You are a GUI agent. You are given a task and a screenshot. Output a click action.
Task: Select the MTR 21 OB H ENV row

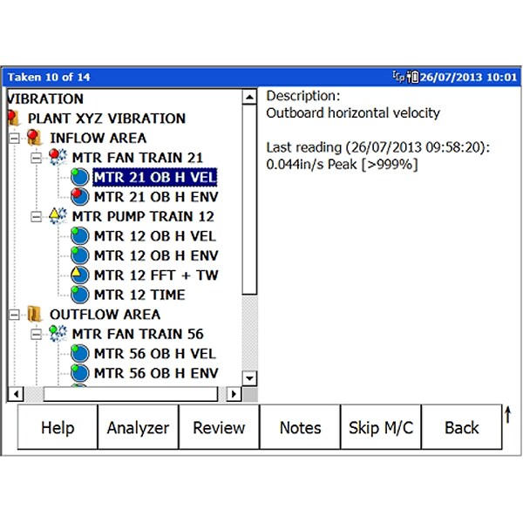(156, 197)
